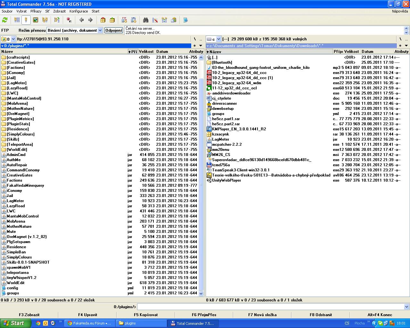The image size is (410, 328).
Task: Open the Windows Start button
Action: tap(15, 323)
